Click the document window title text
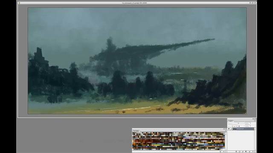This screenshot has width=273, height=153. [x=134, y=3]
